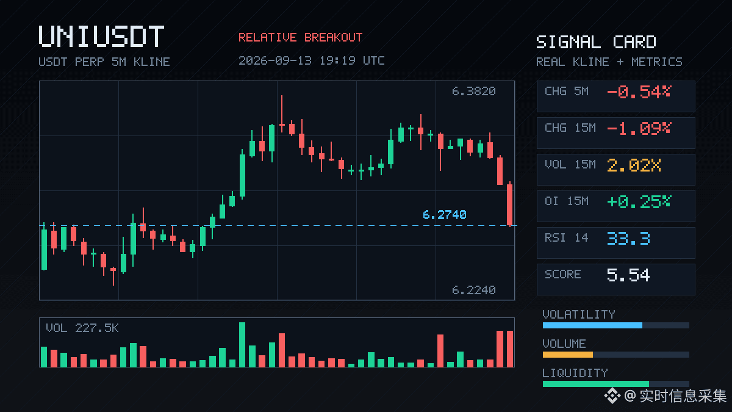
Task: Click the 6.2240 low price label
Action: point(473,291)
